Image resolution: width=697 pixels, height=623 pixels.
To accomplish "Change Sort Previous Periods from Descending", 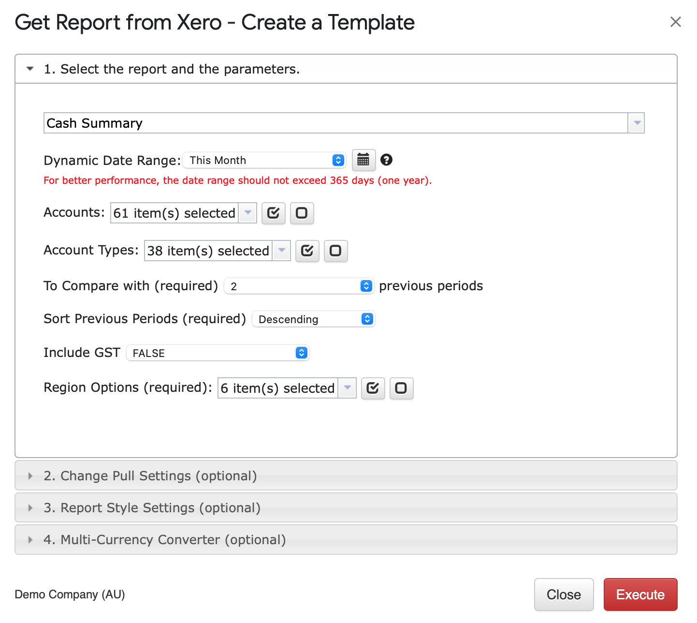I will pyautogui.click(x=314, y=319).
